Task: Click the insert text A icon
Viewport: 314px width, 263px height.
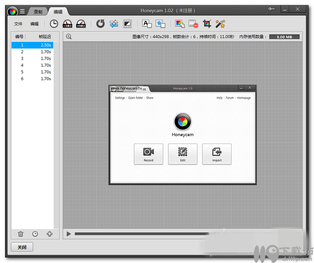Action: 147,24
